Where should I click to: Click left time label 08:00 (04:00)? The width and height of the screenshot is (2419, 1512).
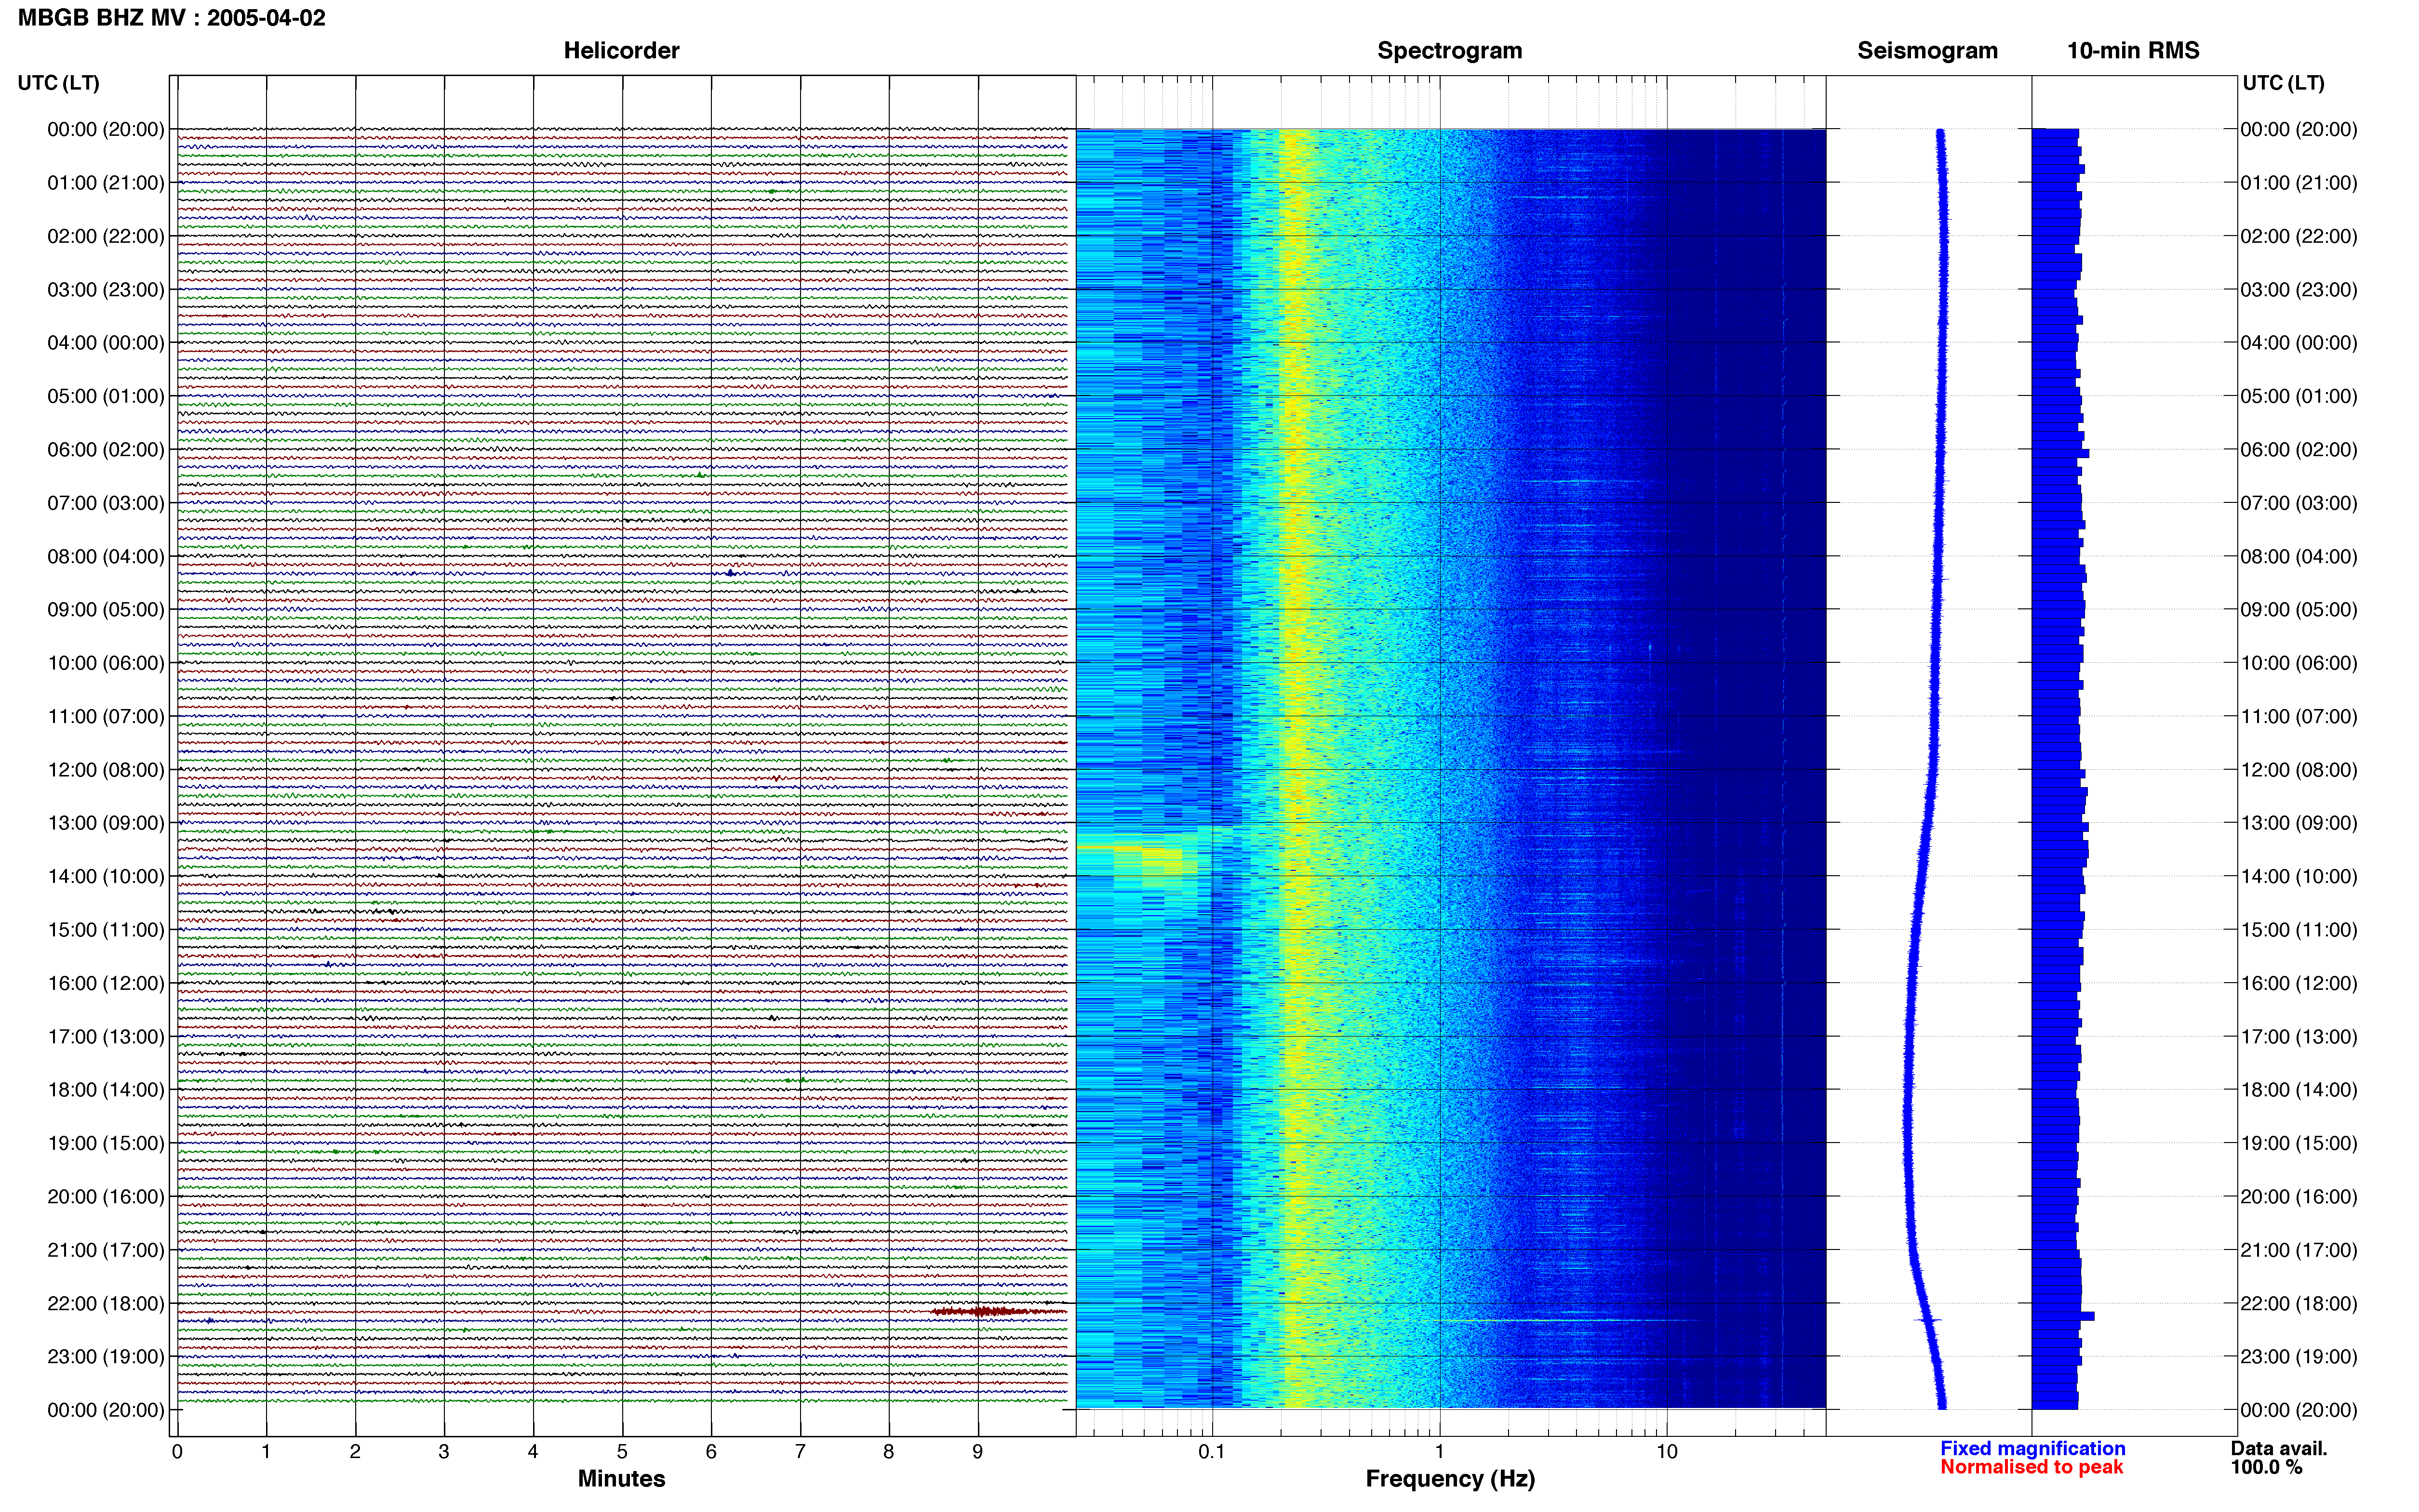(106, 556)
